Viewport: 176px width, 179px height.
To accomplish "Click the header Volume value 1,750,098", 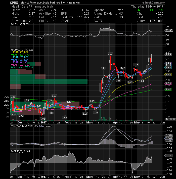I will tap(156, 21).
